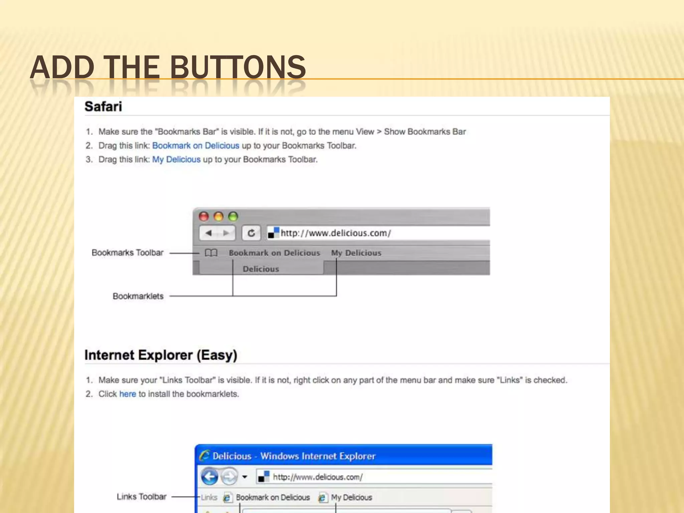
Task: Click the 'Links Toolbar' callout label
Action: [x=142, y=497]
